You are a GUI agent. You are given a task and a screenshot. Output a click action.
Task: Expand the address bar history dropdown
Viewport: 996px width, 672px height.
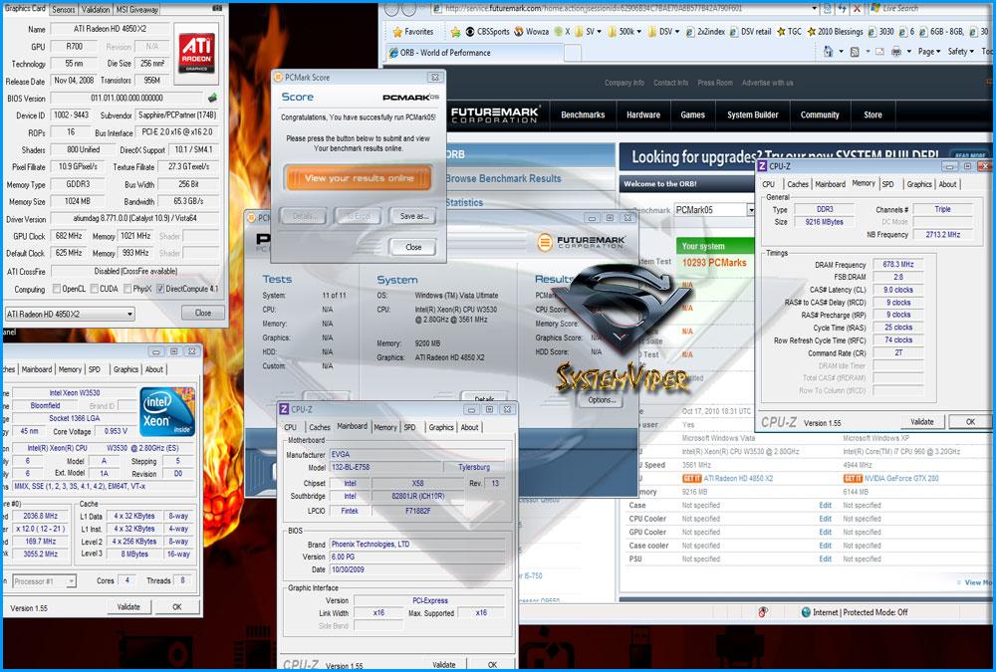[815, 9]
